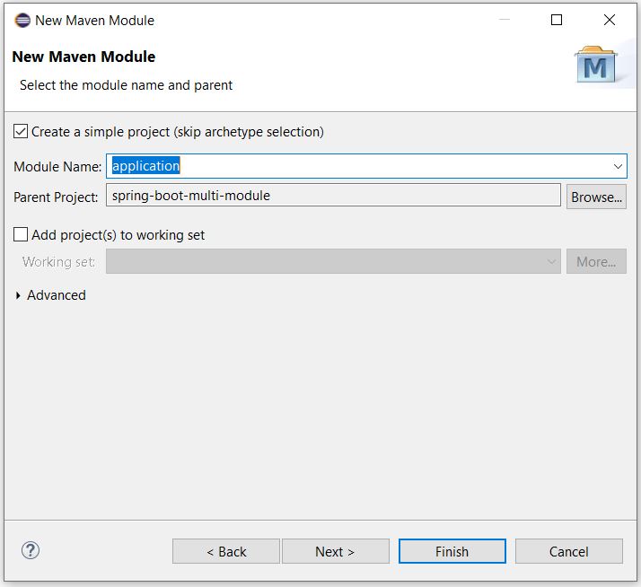This screenshot has width=641, height=587.
Task: Close the New Maven Module window
Action: (x=610, y=20)
